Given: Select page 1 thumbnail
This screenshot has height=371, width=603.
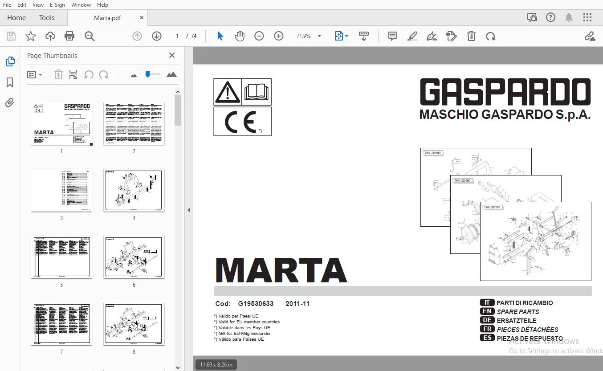Looking at the screenshot, I should pos(61,123).
